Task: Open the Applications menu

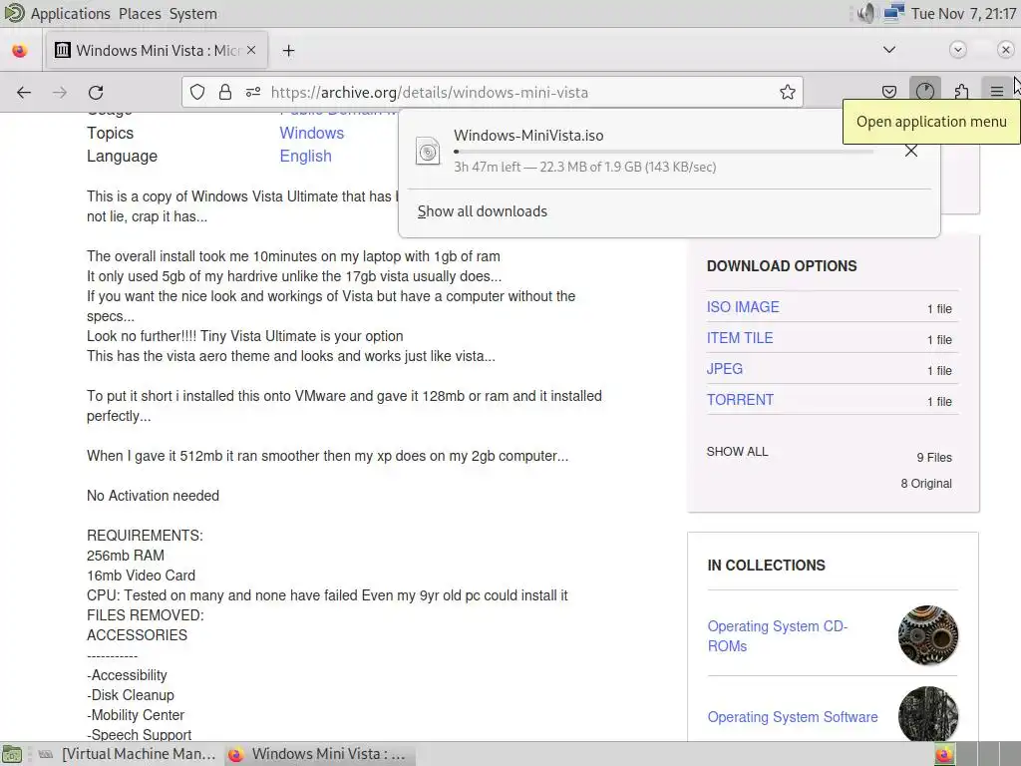Action: pos(71,14)
